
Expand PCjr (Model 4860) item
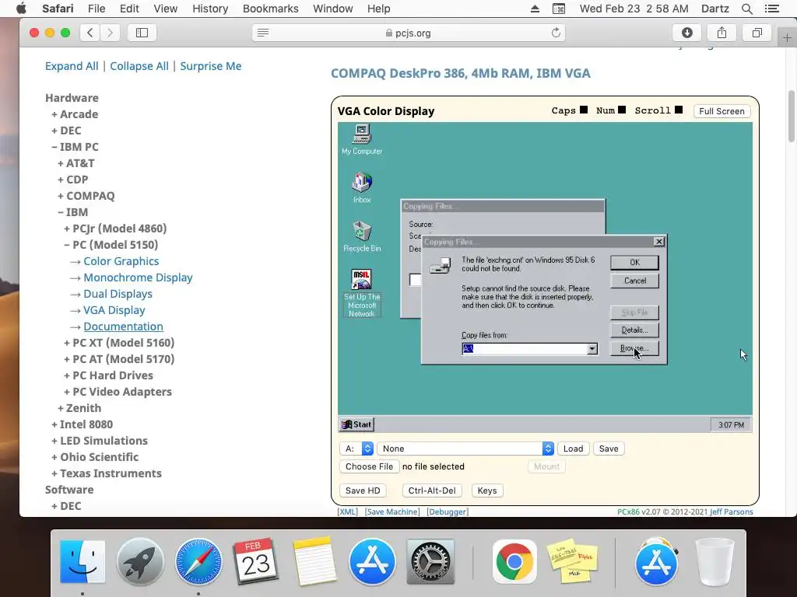click(115, 229)
